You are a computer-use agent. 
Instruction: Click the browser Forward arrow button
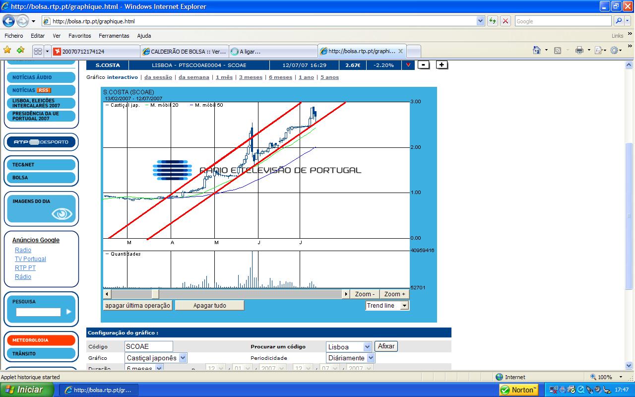23,21
